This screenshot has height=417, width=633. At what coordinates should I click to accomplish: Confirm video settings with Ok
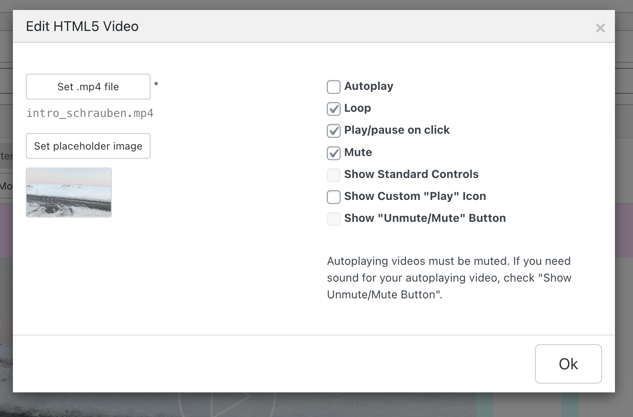click(568, 364)
